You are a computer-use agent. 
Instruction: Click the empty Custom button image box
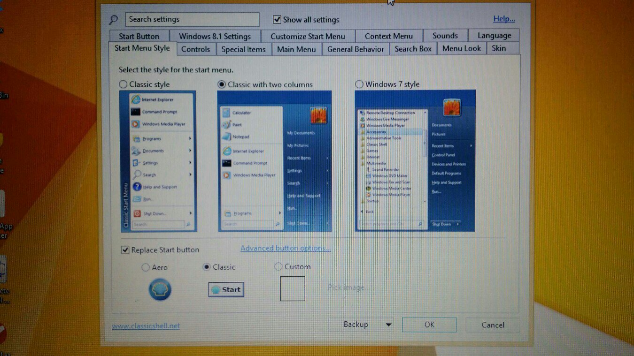[293, 288]
